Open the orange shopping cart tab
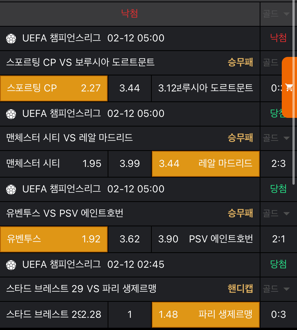 [x=289, y=87]
